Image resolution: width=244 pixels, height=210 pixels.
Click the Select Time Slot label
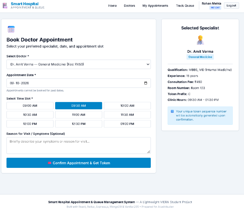click(19, 99)
